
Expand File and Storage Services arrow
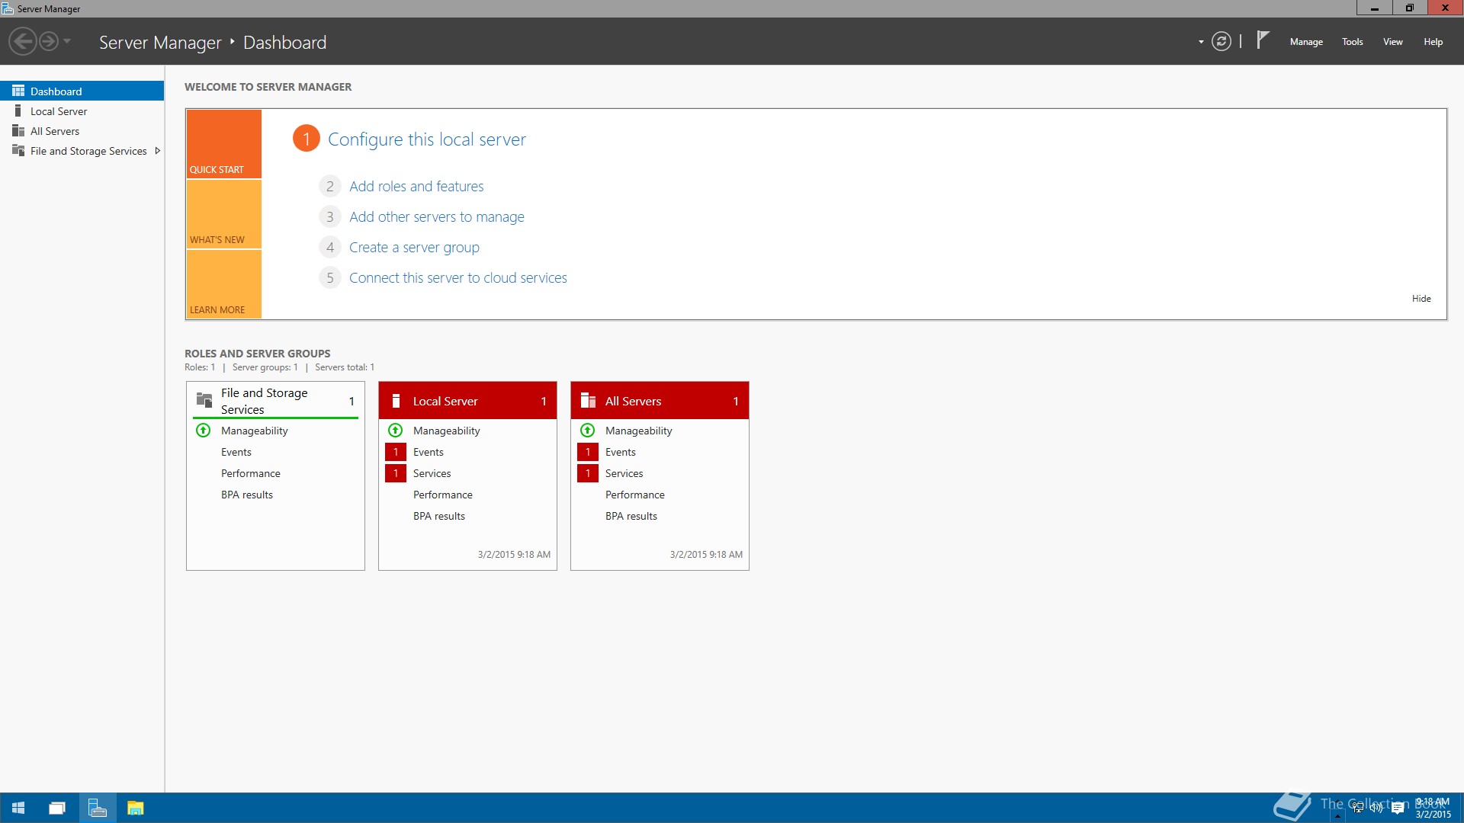pyautogui.click(x=157, y=150)
